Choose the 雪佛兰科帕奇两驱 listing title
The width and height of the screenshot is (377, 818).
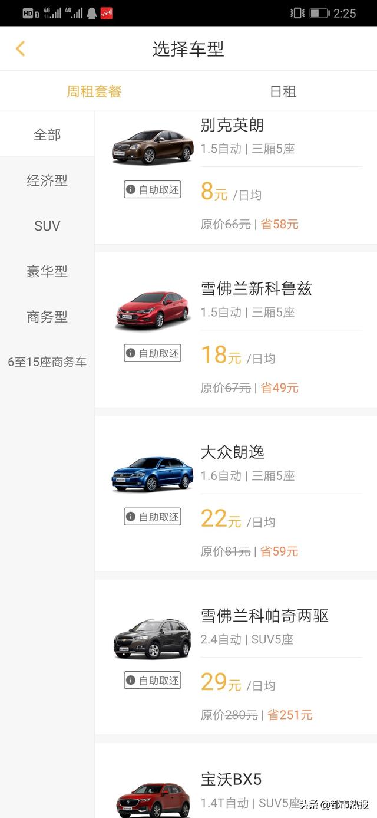(264, 616)
